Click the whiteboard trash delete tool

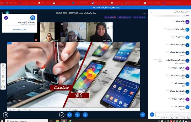point(3,76)
